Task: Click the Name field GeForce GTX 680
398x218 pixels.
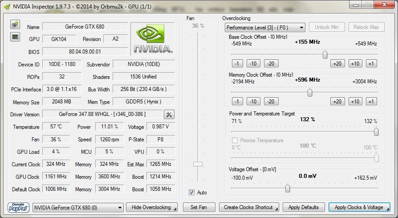Action: pos(85,27)
